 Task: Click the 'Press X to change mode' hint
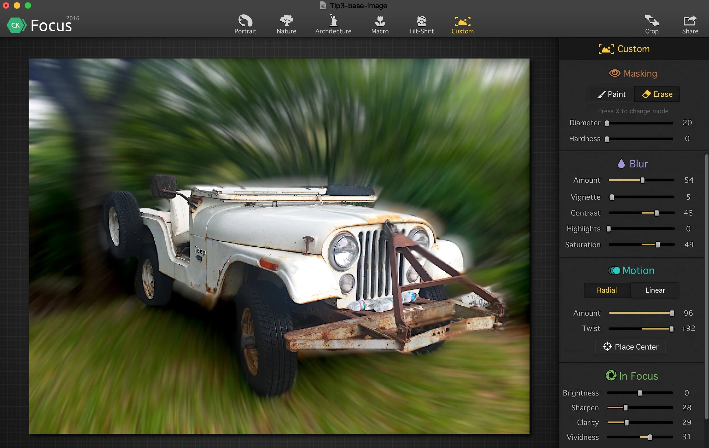[x=633, y=111]
